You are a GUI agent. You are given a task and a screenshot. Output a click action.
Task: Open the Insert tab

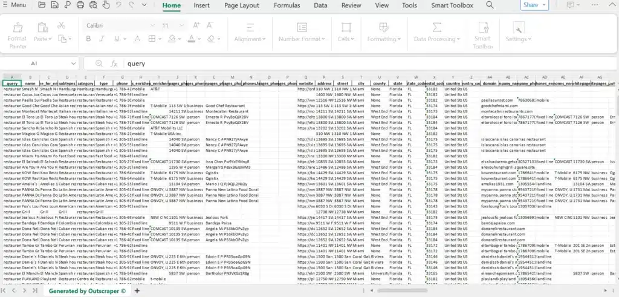click(x=201, y=5)
